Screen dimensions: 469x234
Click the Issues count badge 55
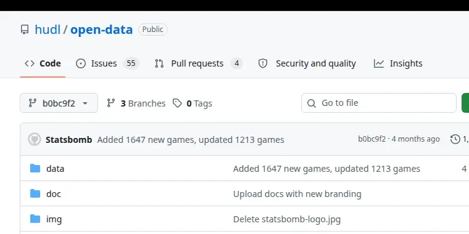pyautogui.click(x=131, y=63)
